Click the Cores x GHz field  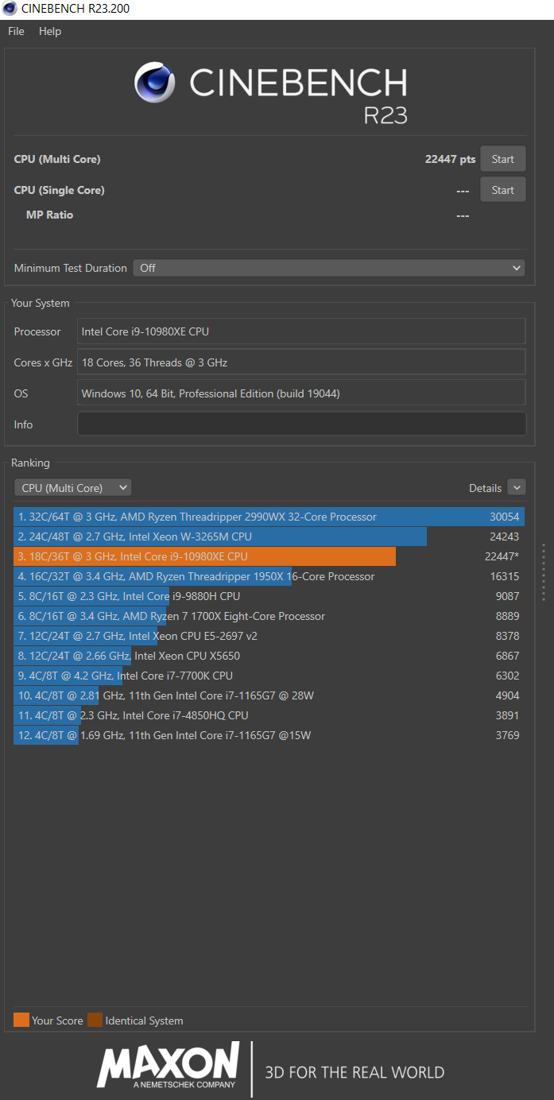click(x=301, y=362)
